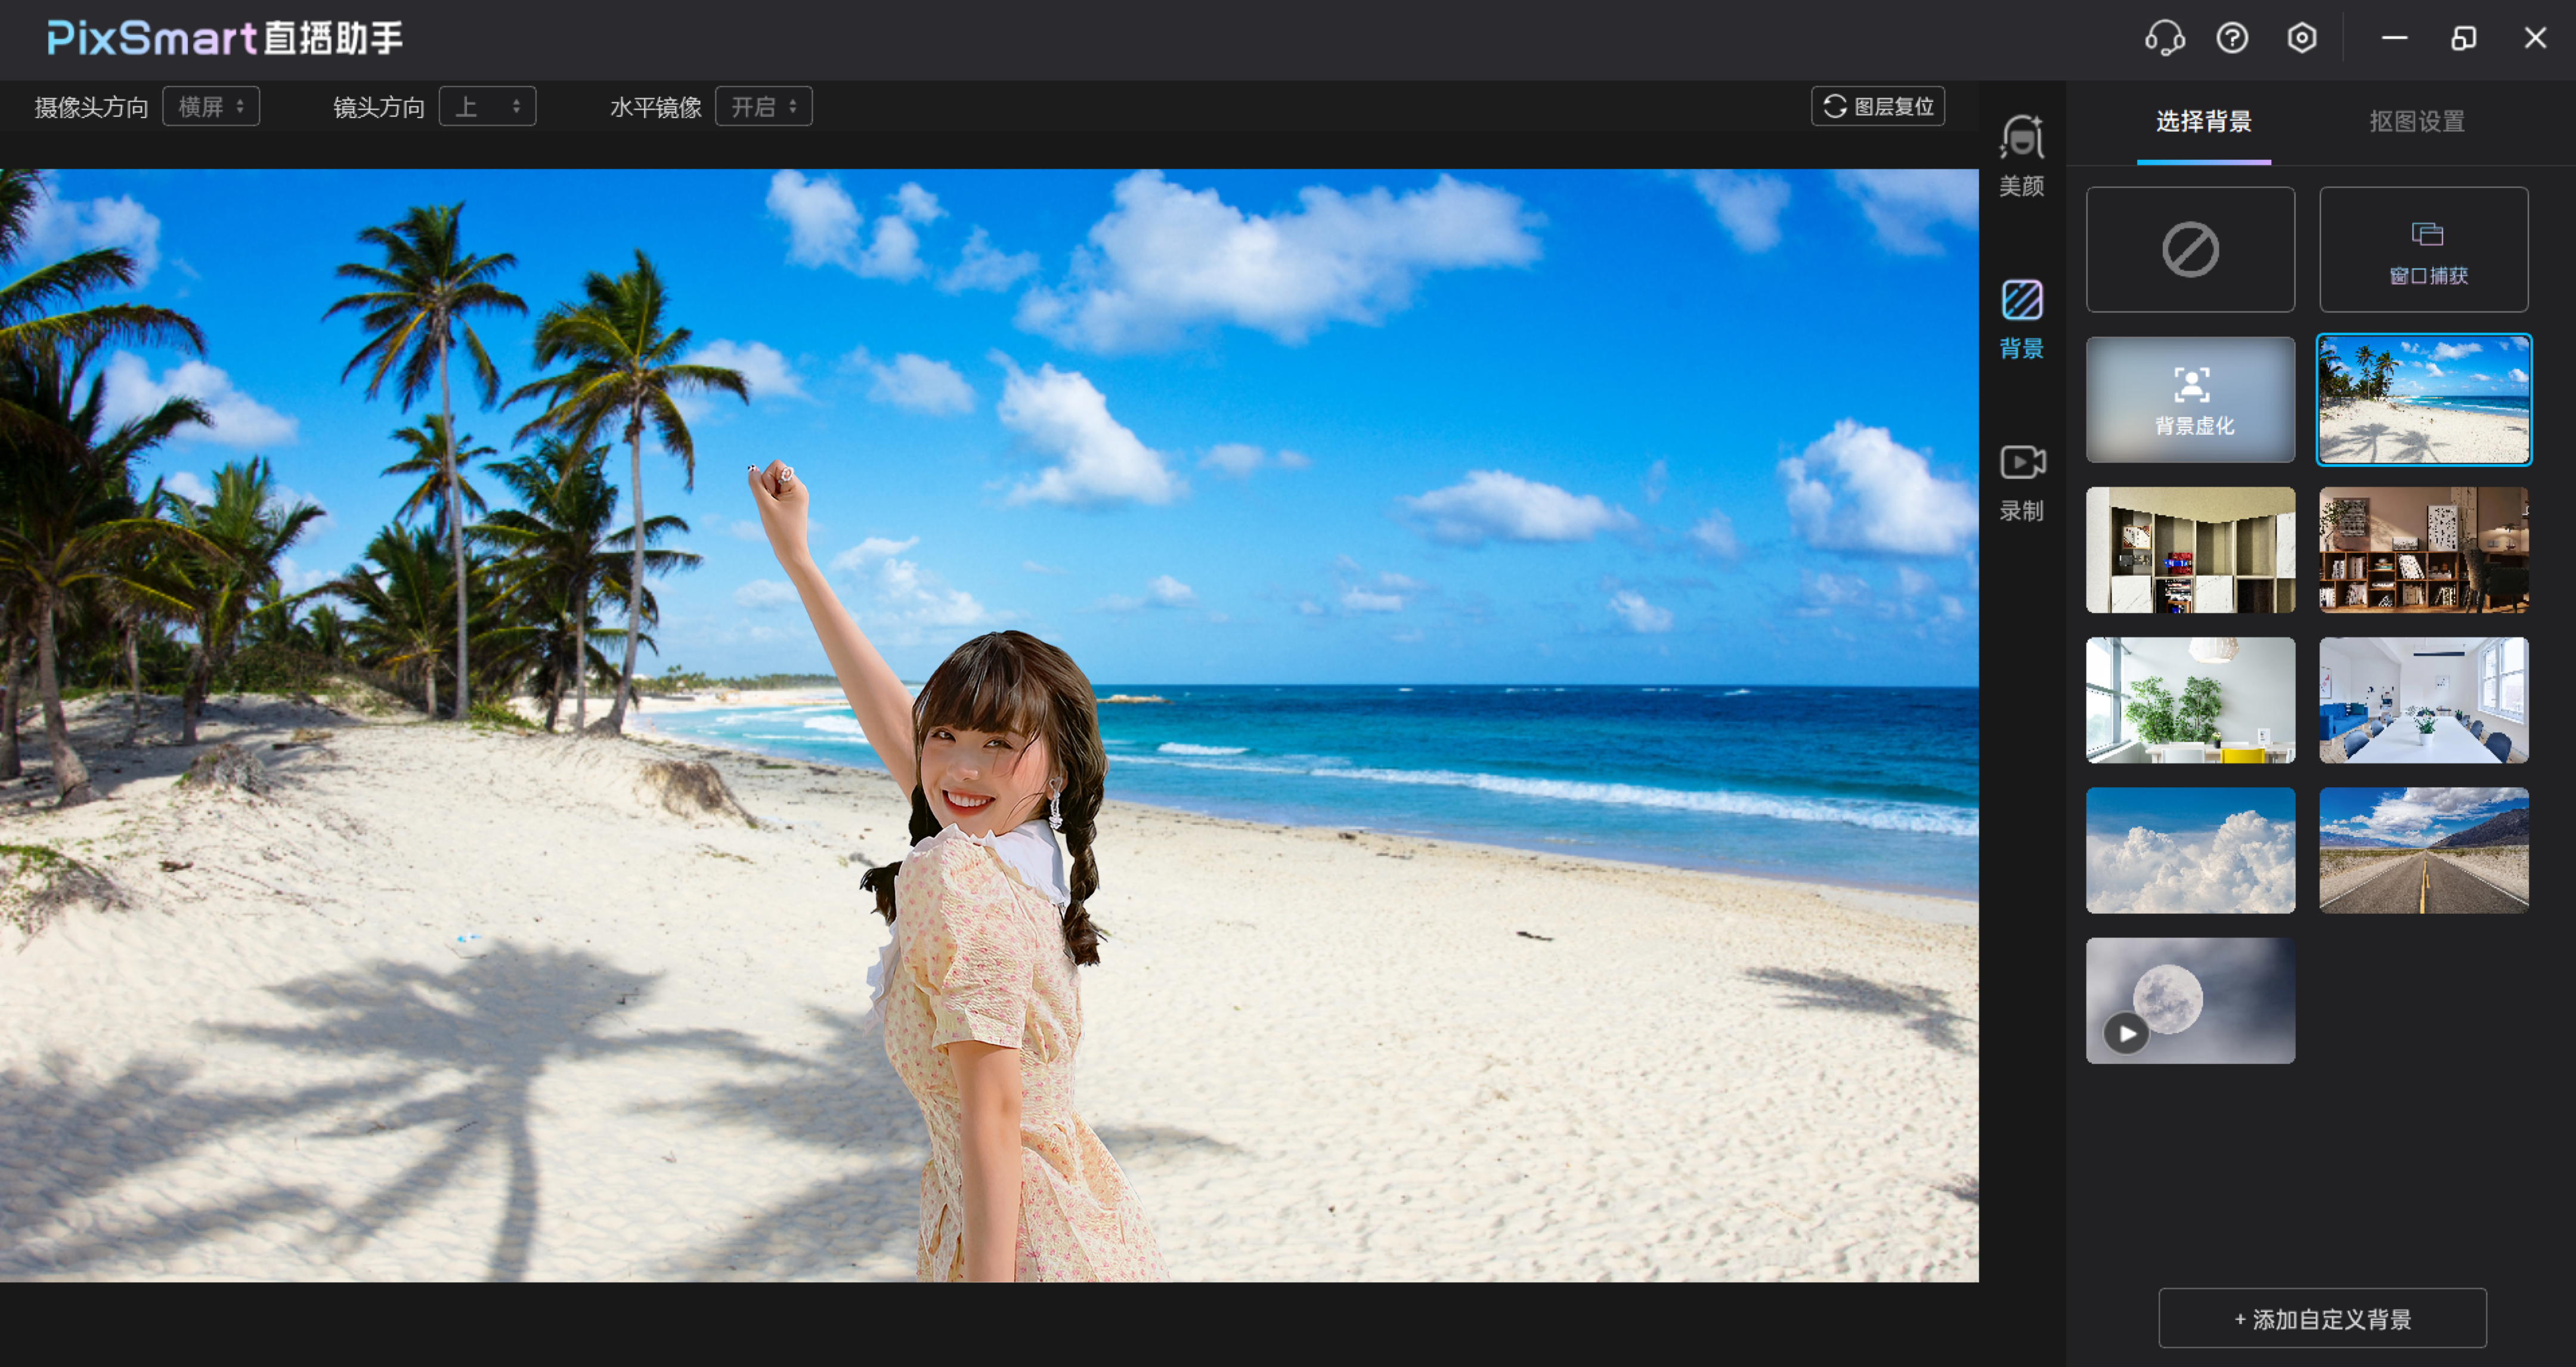Open the 录制 recording panel icon
Viewport: 2576px width, 1367px height.
2021,481
